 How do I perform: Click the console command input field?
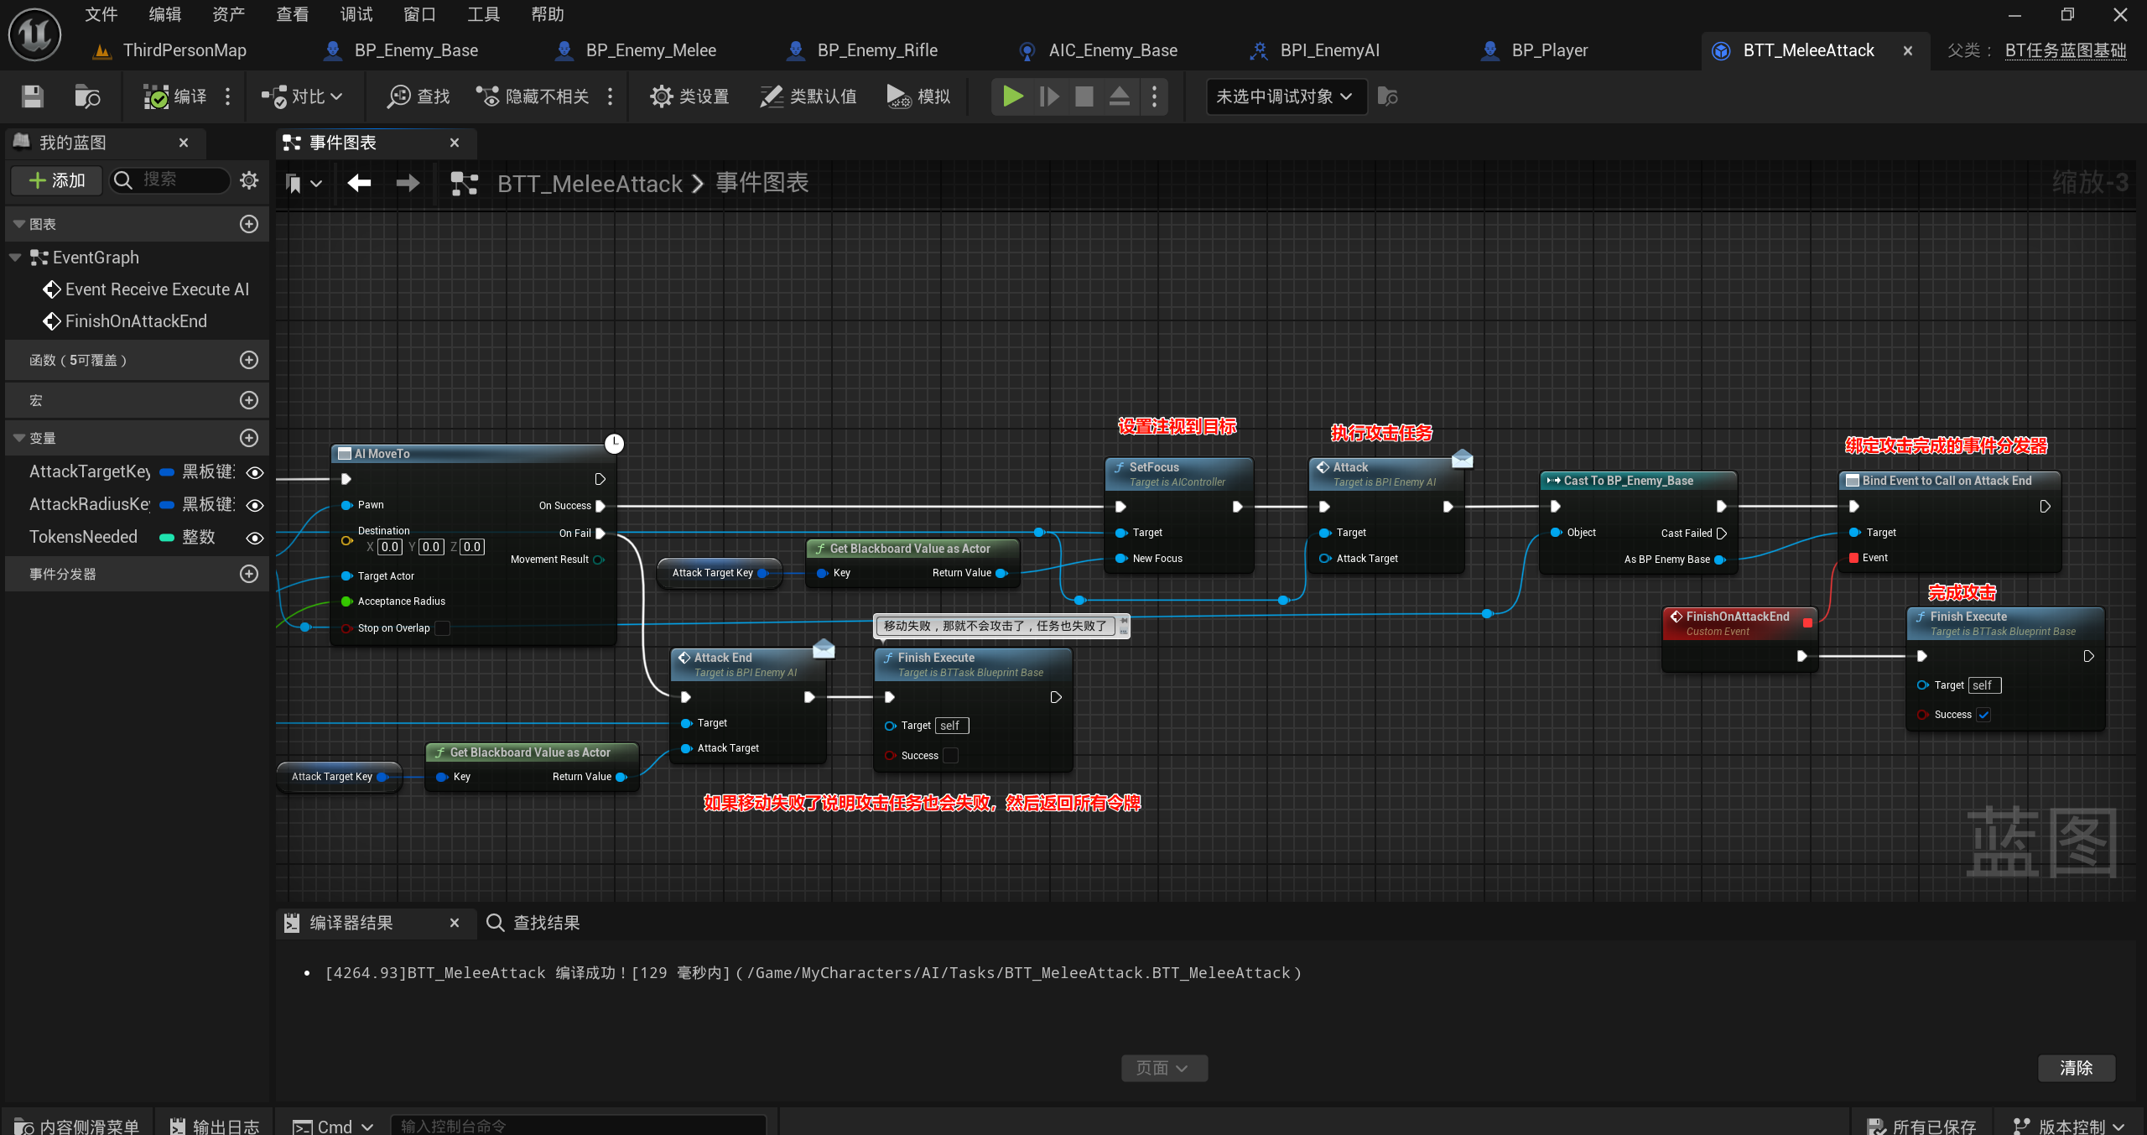(x=579, y=1125)
